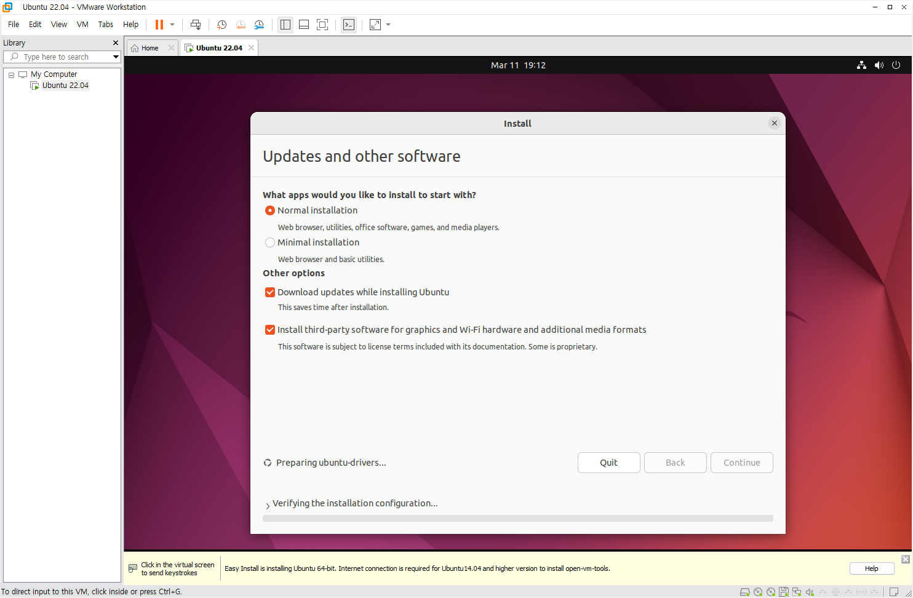Screen dimensions: 913x598
Task: Click the sound card status bar icon
Action: 810,592
